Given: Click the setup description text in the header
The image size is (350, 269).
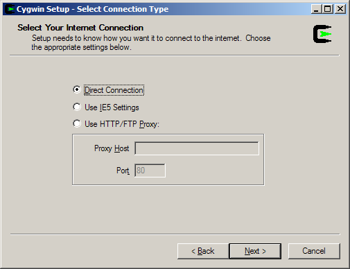Looking at the screenshot, I should coord(151,42).
